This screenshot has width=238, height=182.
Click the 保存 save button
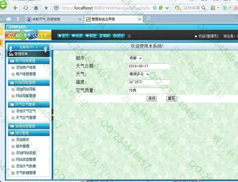pos(152,98)
